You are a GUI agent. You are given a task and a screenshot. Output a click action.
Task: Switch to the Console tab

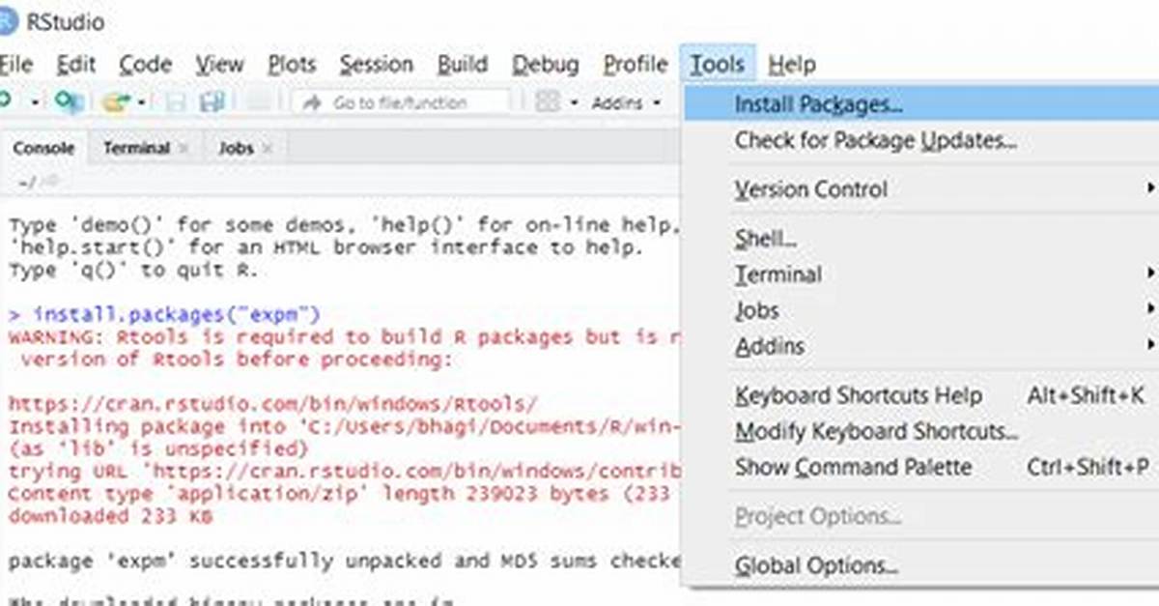tap(43, 148)
